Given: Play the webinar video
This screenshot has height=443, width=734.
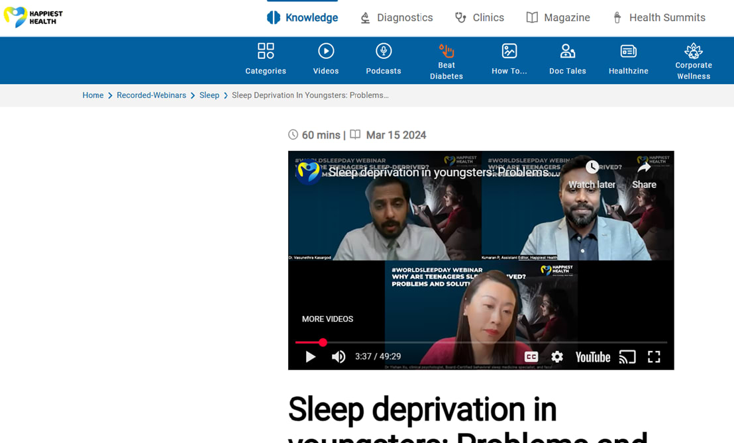Looking at the screenshot, I should click(x=310, y=357).
